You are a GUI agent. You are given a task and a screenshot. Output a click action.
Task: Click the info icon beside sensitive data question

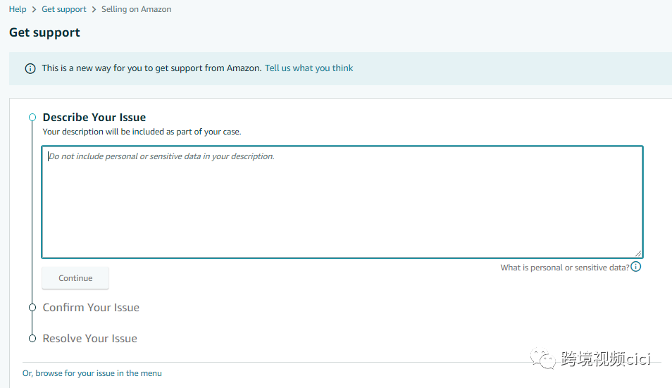pos(636,267)
